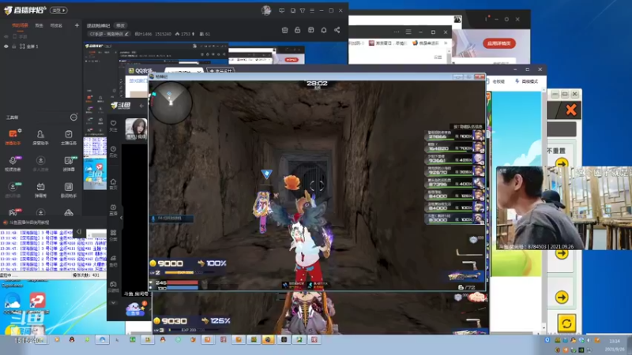Open the 主播任务 tool icon

pos(69,136)
